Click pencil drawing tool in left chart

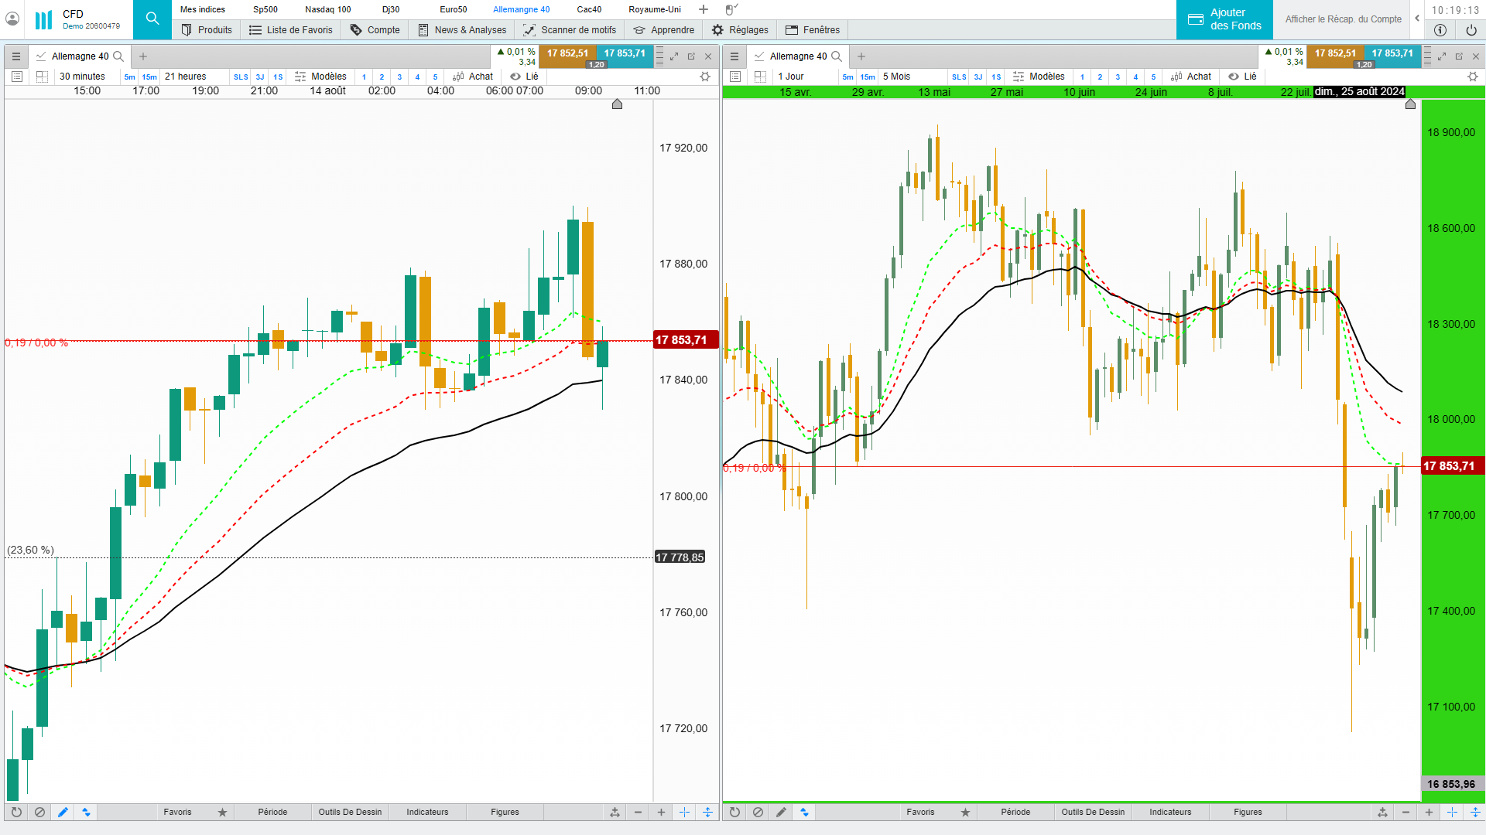63,812
